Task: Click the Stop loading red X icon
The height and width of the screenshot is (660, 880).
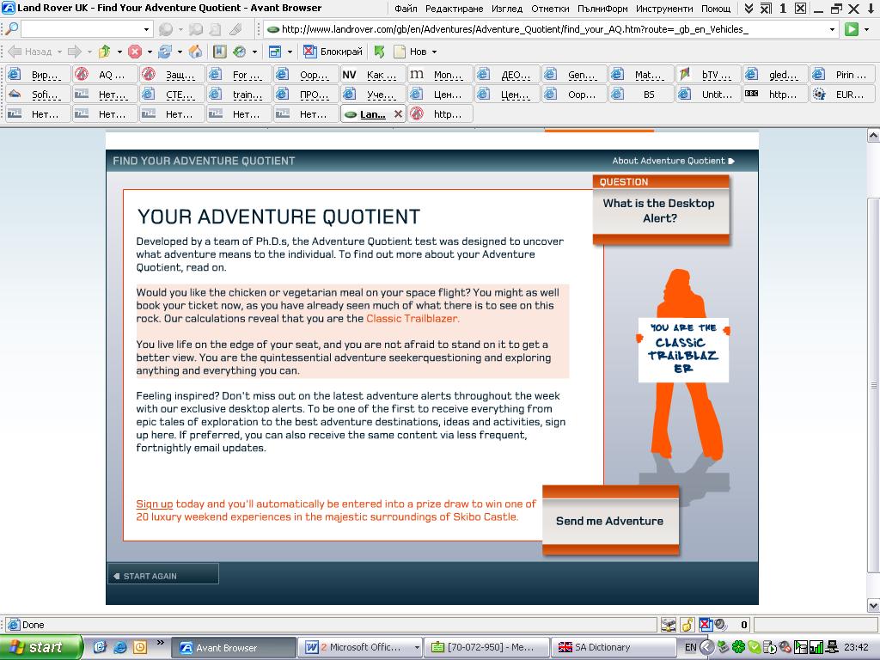Action: point(135,52)
